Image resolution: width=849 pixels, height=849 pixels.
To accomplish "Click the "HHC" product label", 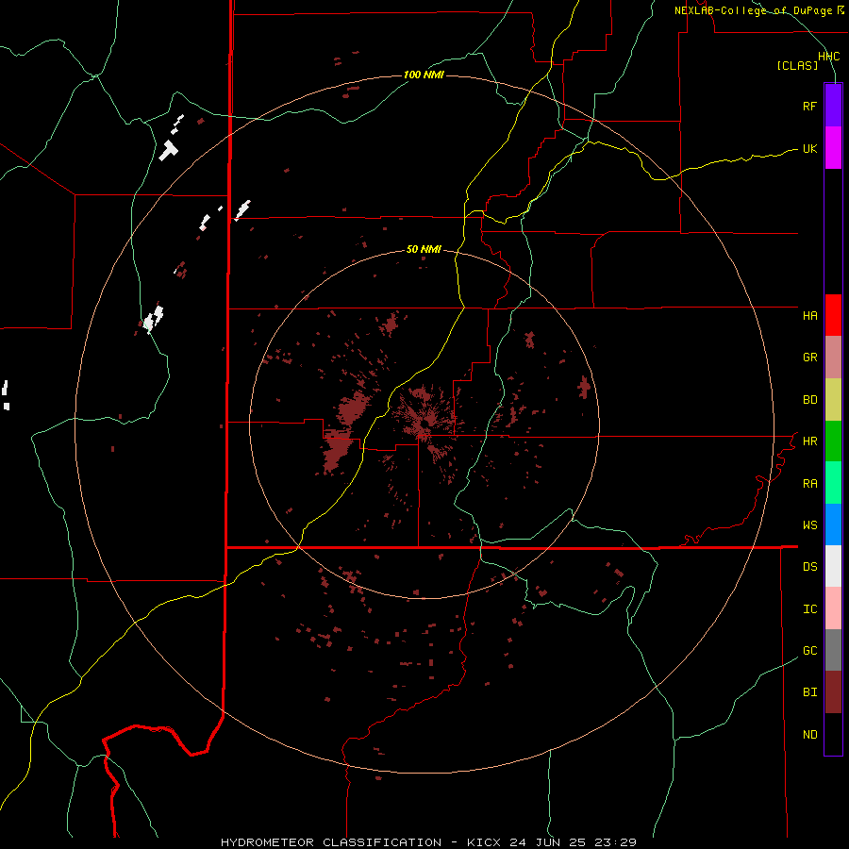I will point(828,57).
